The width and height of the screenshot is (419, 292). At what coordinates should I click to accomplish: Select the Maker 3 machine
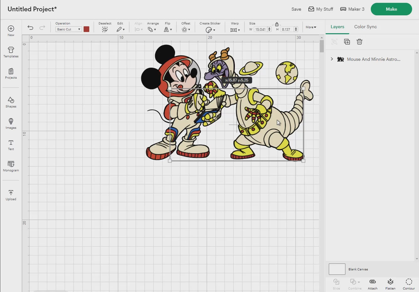tap(352, 9)
